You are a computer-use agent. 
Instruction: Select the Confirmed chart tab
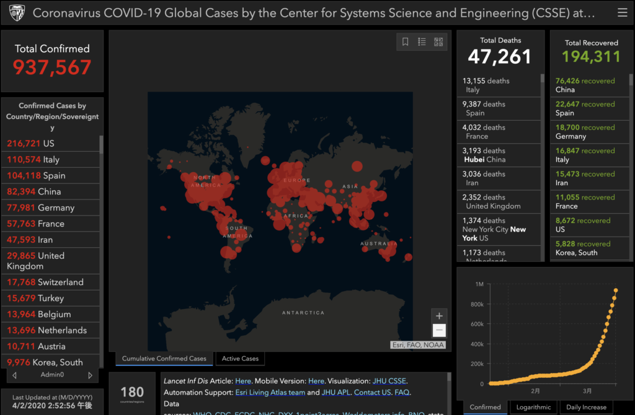click(485, 407)
